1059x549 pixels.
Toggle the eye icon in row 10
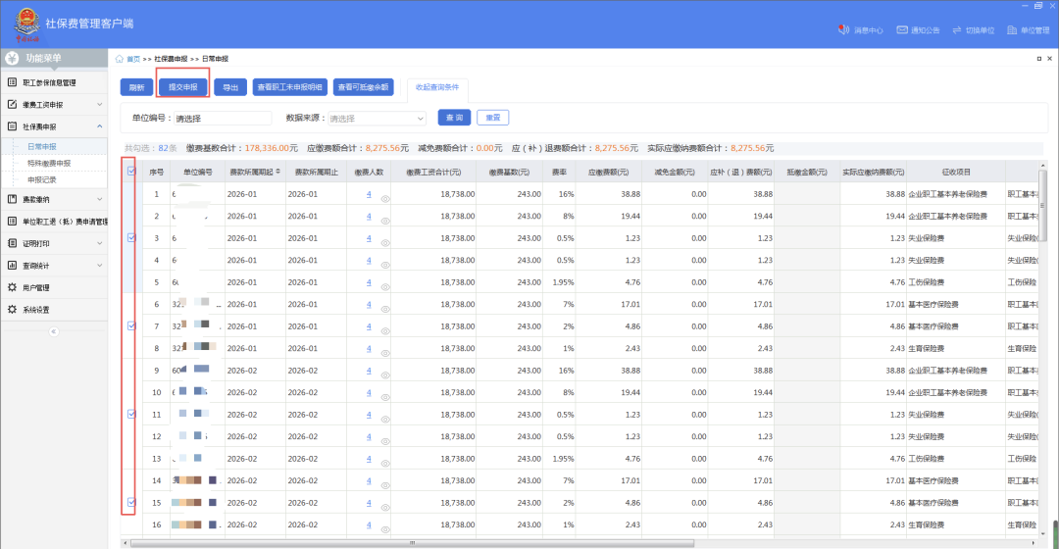coord(385,397)
